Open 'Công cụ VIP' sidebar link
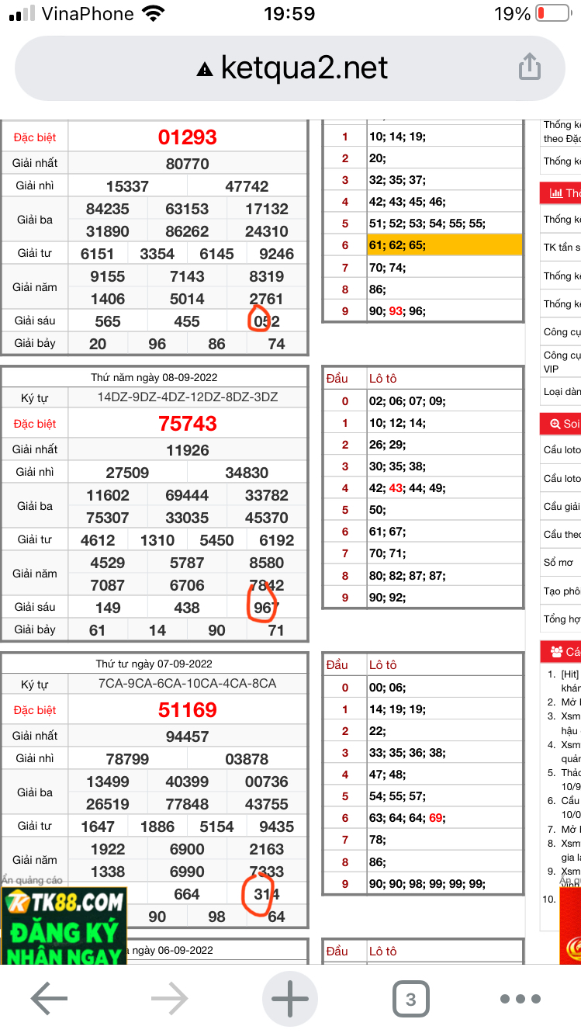This screenshot has height=1033, width=581. [562, 362]
